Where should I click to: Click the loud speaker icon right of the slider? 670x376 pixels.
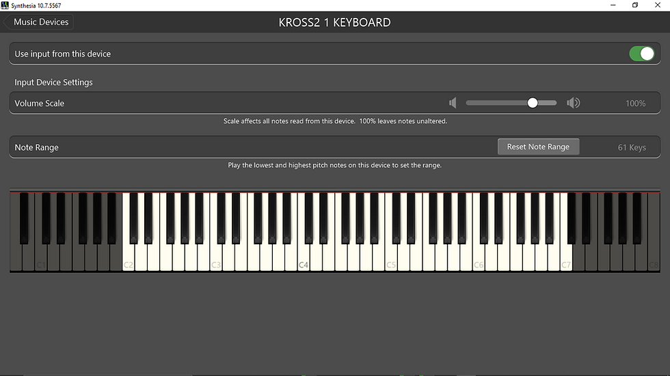(573, 103)
